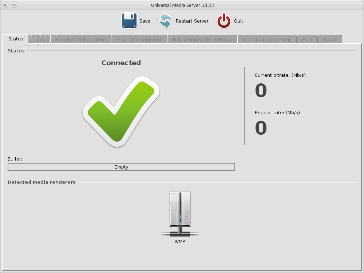Open the Transcoding Settings tab
Viewport: 364px width, 273px height.
click(267, 39)
